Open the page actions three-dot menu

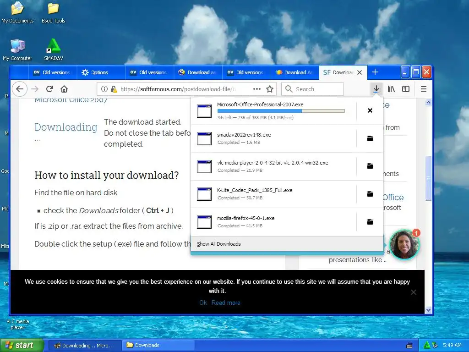coord(256,89)
